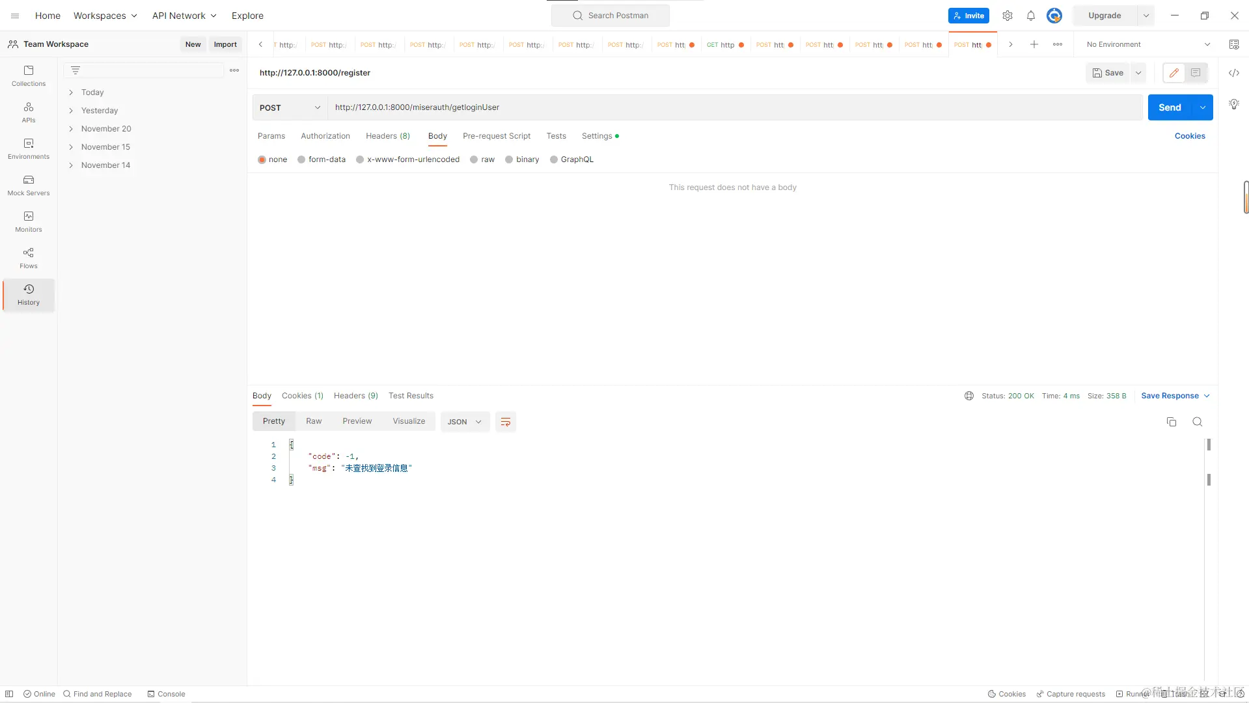1249x703 pixels.
Task: Toggle response line wrapping
Action: tap(506, 422)
